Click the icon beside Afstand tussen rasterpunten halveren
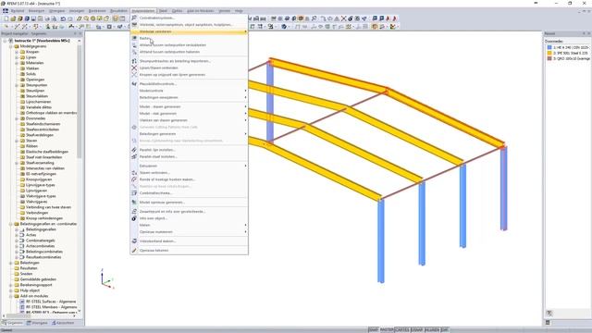The width and height of the screenshot is (592, 333). (x=134, y=52)
